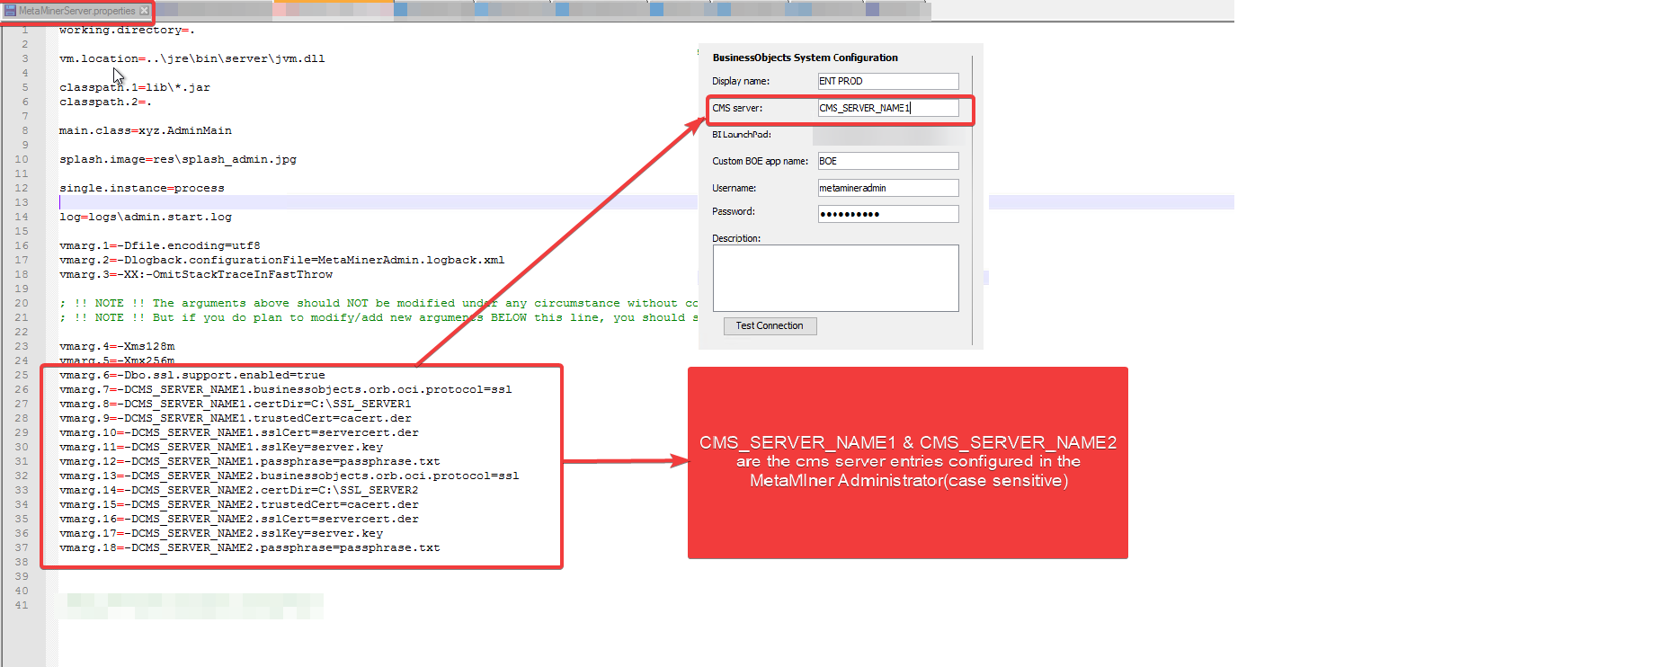Click the line 'log=logs\admin.start.log'

pos(146,218)
